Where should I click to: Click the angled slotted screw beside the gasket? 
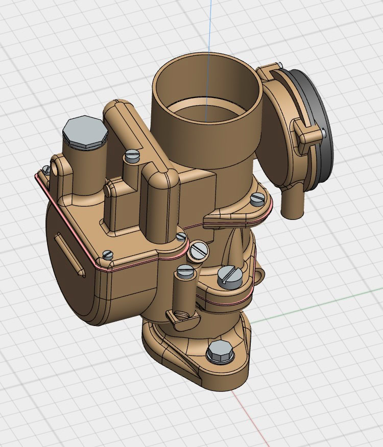[x=198, y=250]
